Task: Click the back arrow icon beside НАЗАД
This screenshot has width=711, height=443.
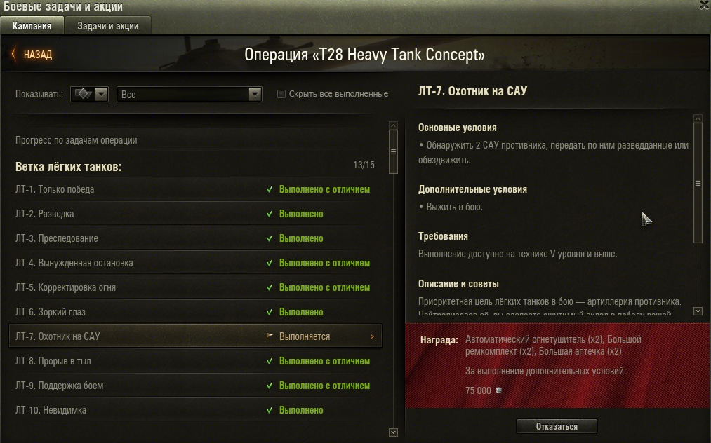Action: click(x=13, y=55)
